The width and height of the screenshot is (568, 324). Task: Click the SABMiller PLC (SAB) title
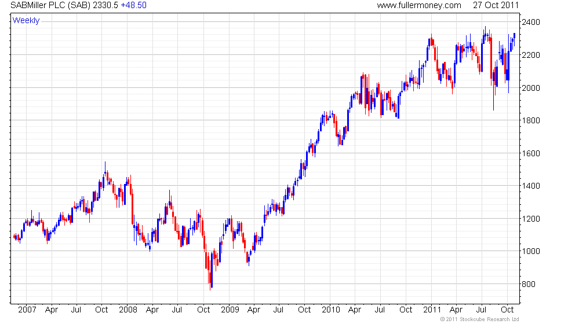click(50, 5)
